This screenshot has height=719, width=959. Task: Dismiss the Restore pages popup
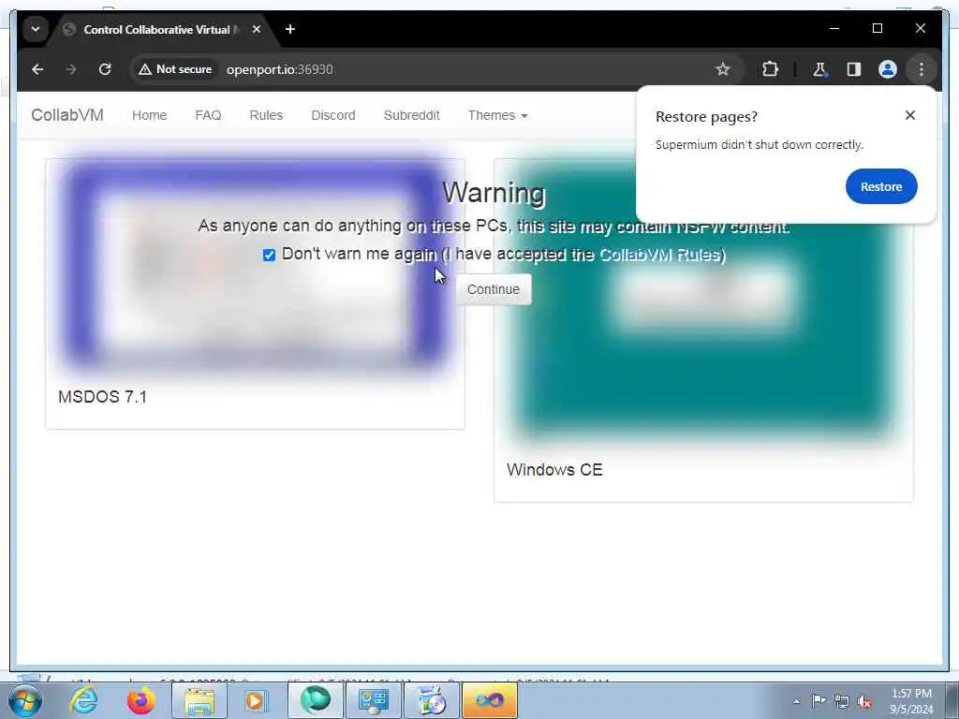pyautogui.click(x=910, y=115)
